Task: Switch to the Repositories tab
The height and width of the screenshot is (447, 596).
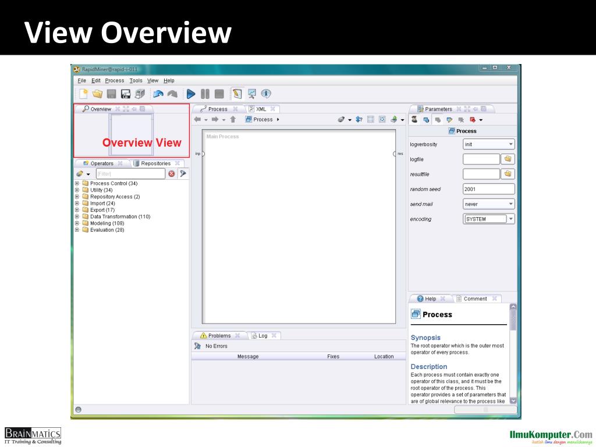Action: click(x=155, y=164)
